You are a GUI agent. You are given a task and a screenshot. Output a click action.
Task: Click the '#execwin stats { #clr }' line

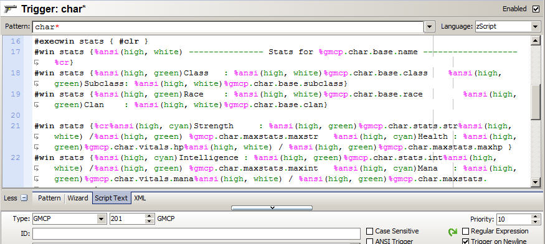coord(92,41)
